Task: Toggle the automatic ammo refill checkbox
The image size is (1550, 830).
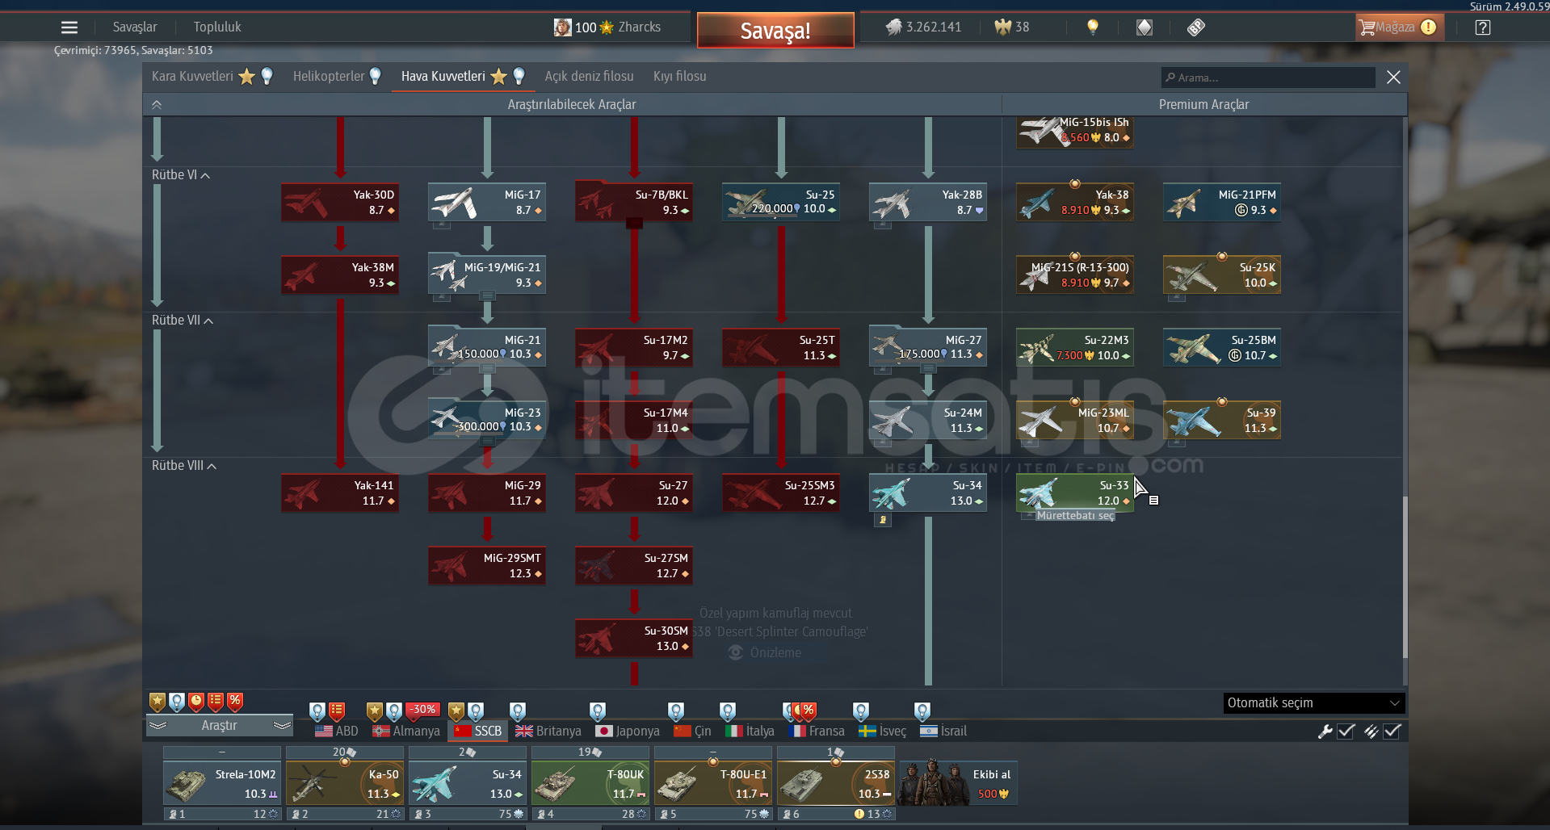Action: click(x=1392, y=731)
